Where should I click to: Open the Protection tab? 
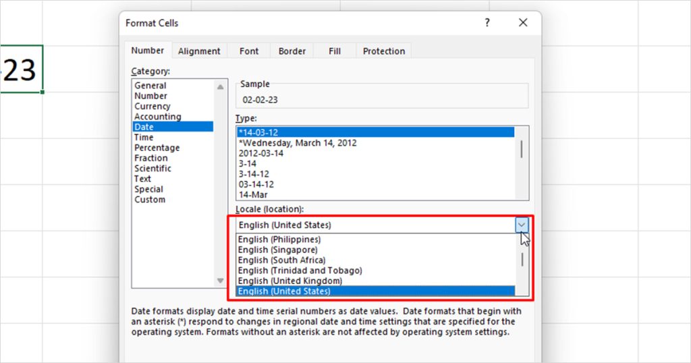(x=384, y=51)
